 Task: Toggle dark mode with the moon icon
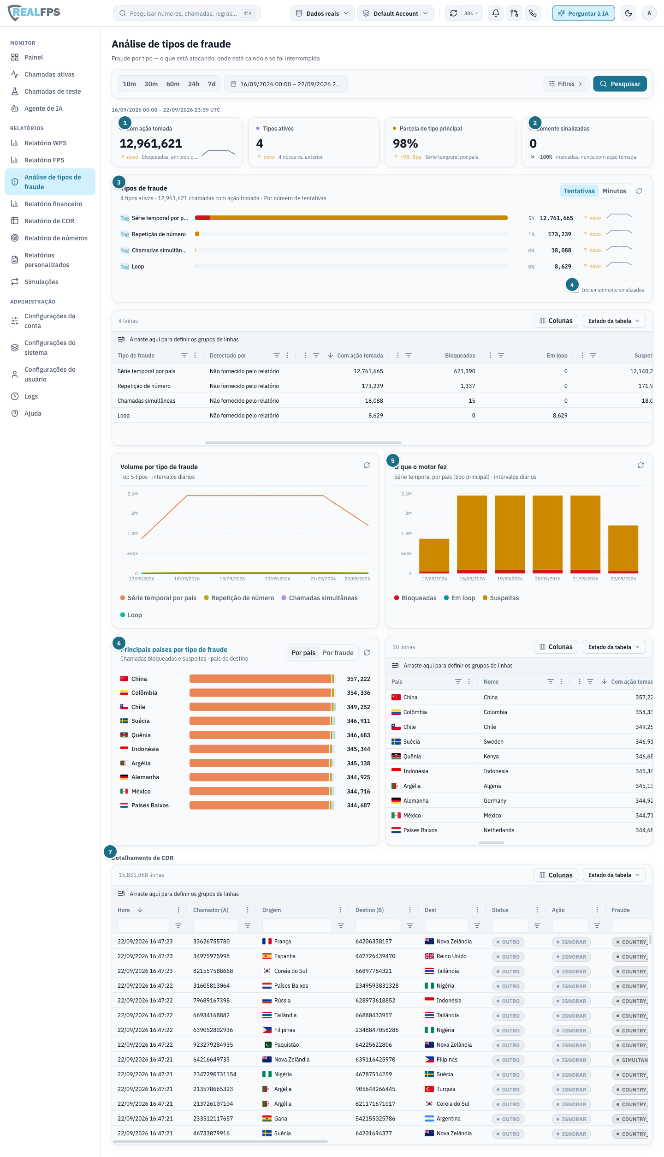[628, 13]
